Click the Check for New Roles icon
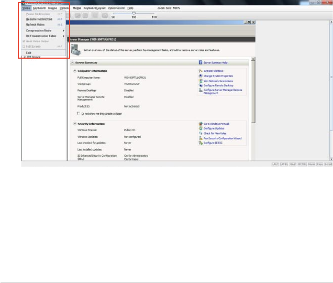The image size is (333, 283). tap(200, 133)
